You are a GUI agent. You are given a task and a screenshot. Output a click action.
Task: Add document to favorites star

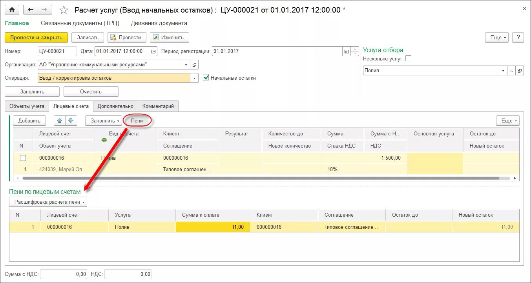coord(64,10)
